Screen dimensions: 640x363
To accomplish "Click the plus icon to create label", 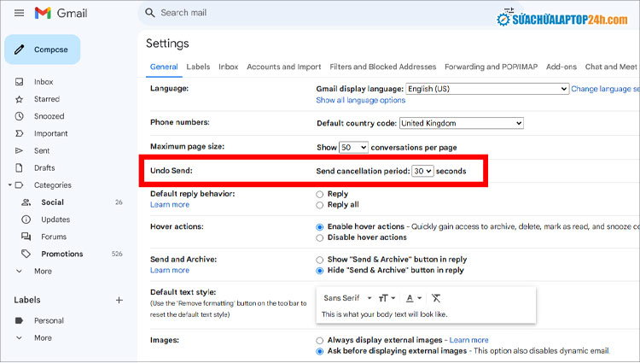I will (x=119, y=300).
